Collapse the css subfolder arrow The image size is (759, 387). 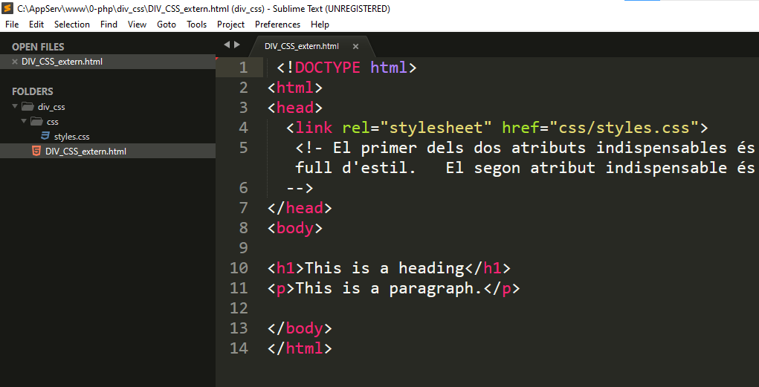25,122
